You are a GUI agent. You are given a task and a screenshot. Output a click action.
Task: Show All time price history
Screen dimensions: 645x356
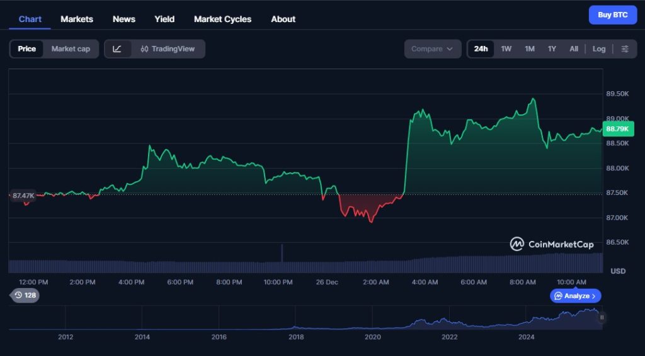click(574, 49)
